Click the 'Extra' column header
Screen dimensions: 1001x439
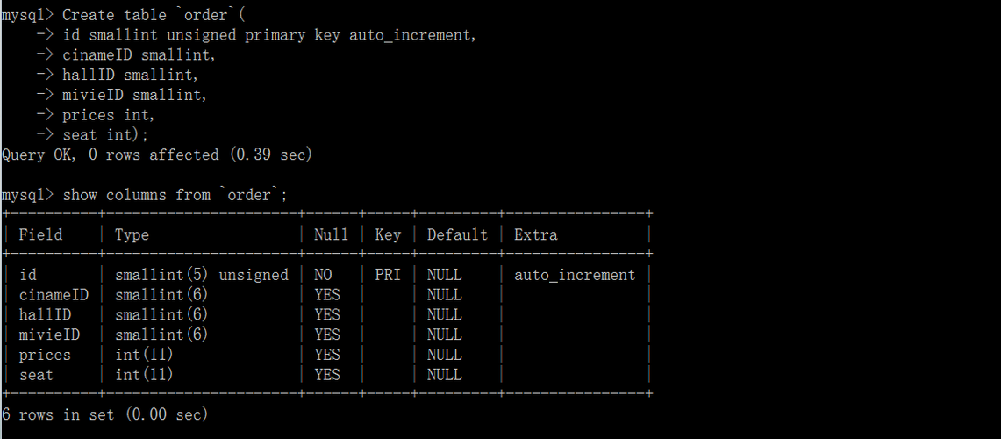point(536,234)
